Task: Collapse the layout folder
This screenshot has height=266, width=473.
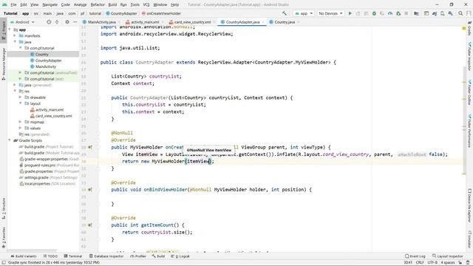Action: tap(20, 103)
